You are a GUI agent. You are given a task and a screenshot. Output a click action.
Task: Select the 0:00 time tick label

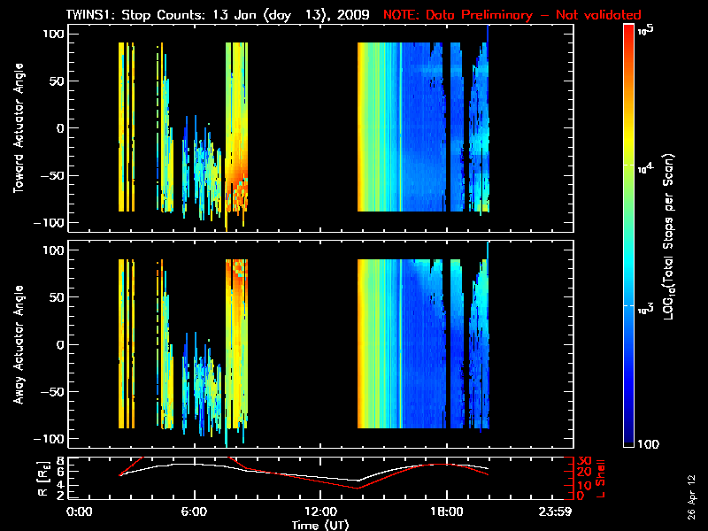[80, 512]
